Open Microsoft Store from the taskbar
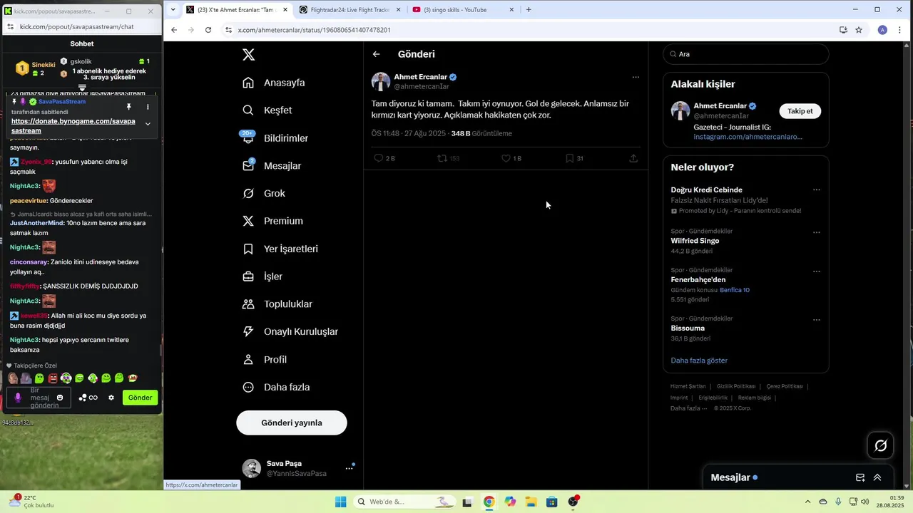The height and width of the screenshot is (513, 913). tap(552, 502)
